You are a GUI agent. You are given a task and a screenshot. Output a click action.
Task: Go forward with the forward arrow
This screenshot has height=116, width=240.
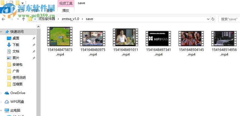pyautogui.click(x=11, y=19)
